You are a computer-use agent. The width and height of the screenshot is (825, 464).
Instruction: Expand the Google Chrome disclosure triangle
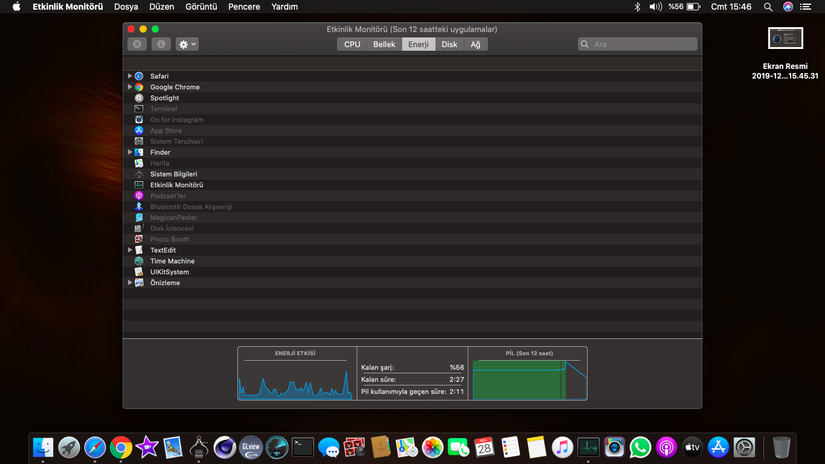[x=130, y=87]
